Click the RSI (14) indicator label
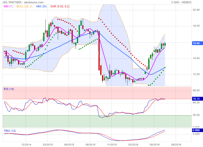 9,89
